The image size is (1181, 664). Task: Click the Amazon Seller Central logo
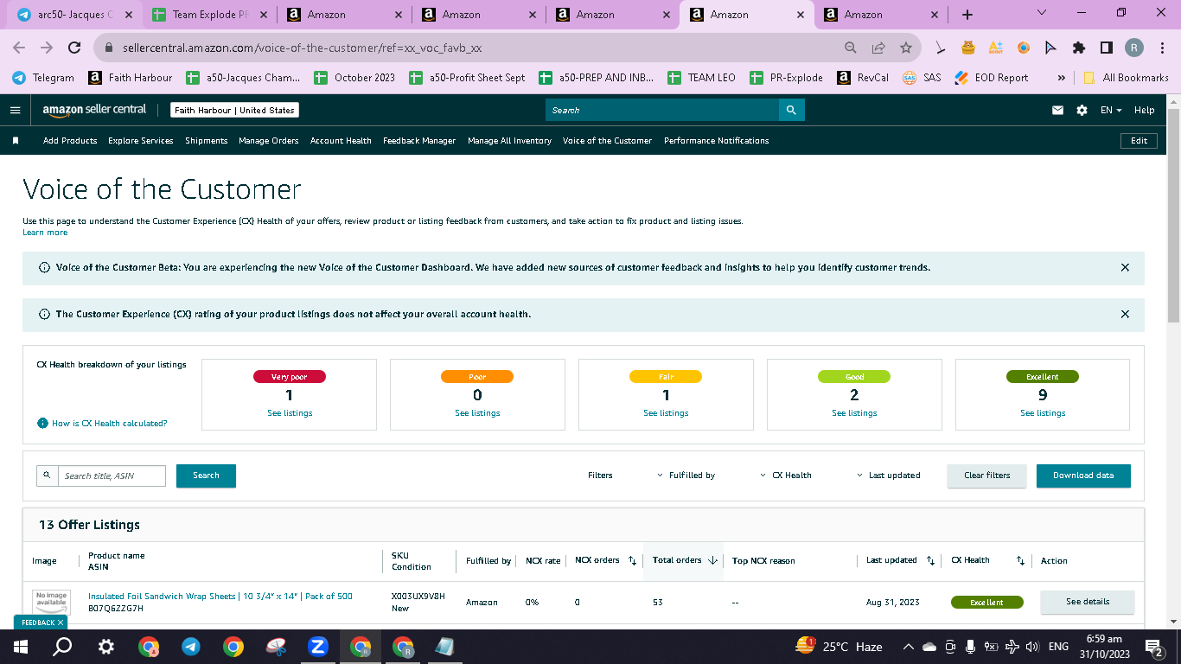click(x=94, y=110)
